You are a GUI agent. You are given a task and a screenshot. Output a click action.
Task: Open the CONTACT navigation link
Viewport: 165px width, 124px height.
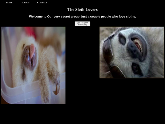[x=42, y=3]
